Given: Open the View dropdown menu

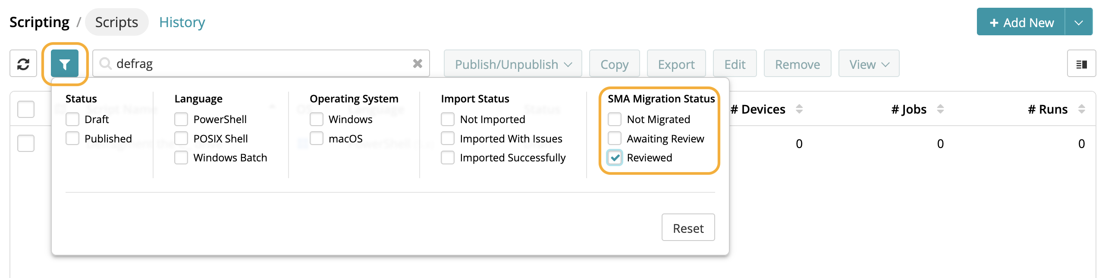Looking at the screenshot, I should click(869, 64).
